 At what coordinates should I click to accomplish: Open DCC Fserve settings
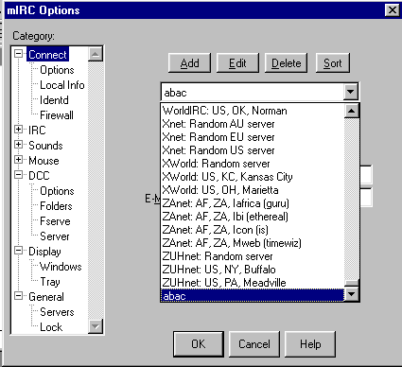pos(55,221)
